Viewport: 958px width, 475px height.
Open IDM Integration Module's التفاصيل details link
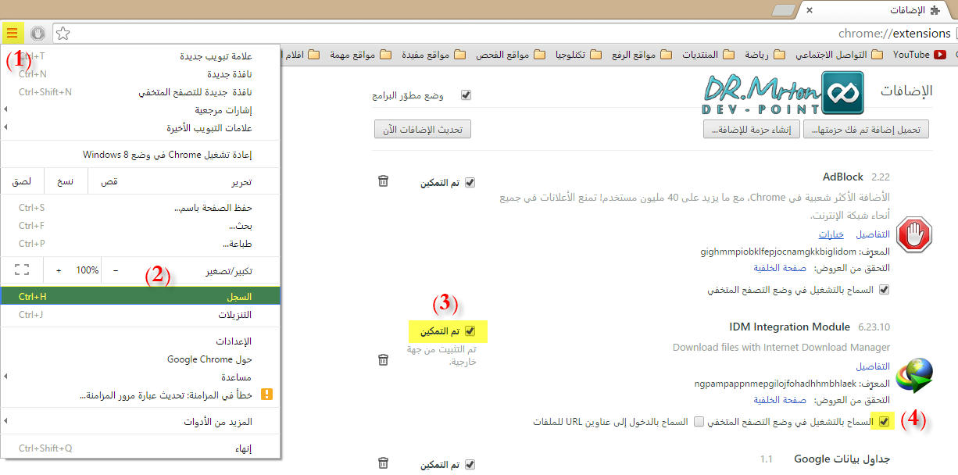pyautogui.click(x=873, y=366)
